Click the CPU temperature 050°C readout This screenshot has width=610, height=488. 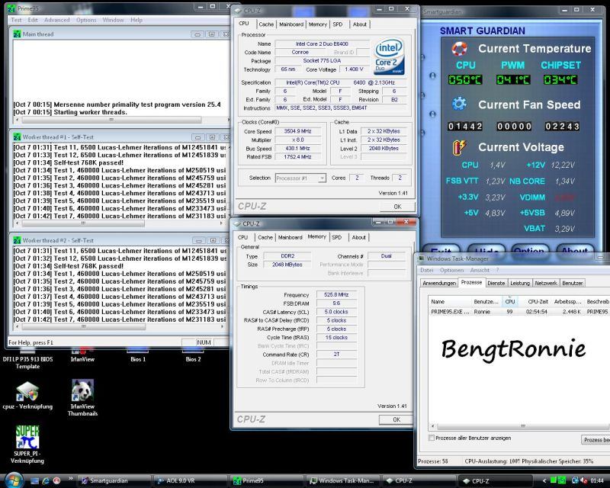(x=465, y=80)
